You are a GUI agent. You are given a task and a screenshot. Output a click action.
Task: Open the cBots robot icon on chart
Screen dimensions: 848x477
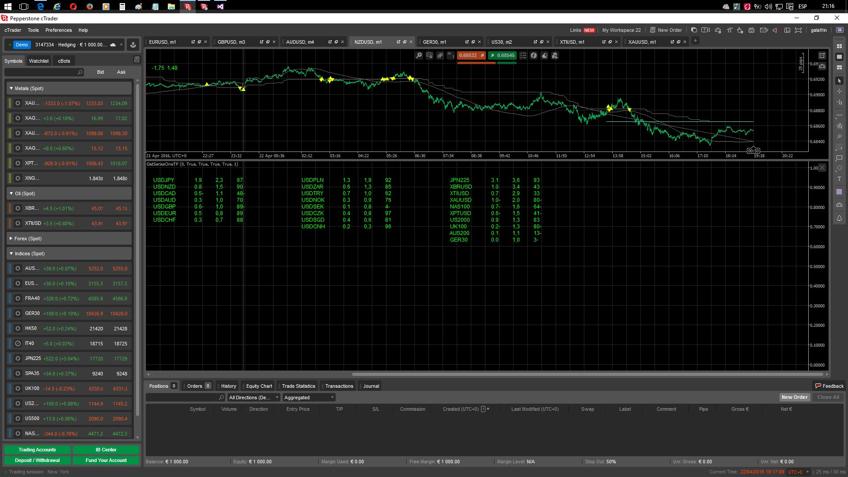[x=544, y=55]
